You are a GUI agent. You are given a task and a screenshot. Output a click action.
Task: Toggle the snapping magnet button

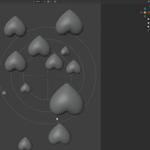pyautogui.click(x=48, y=1)
